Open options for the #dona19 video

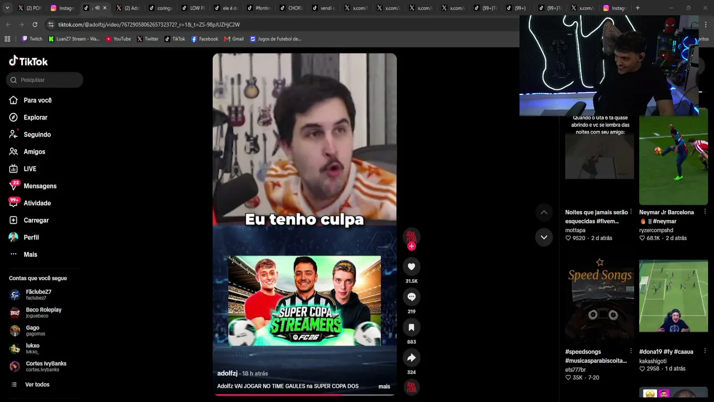tap(705, 351)
